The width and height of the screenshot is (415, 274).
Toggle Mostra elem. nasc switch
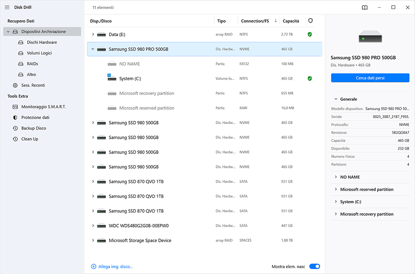point(314,266)
